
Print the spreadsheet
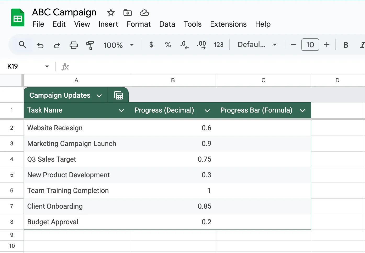[x=74, y=45]
